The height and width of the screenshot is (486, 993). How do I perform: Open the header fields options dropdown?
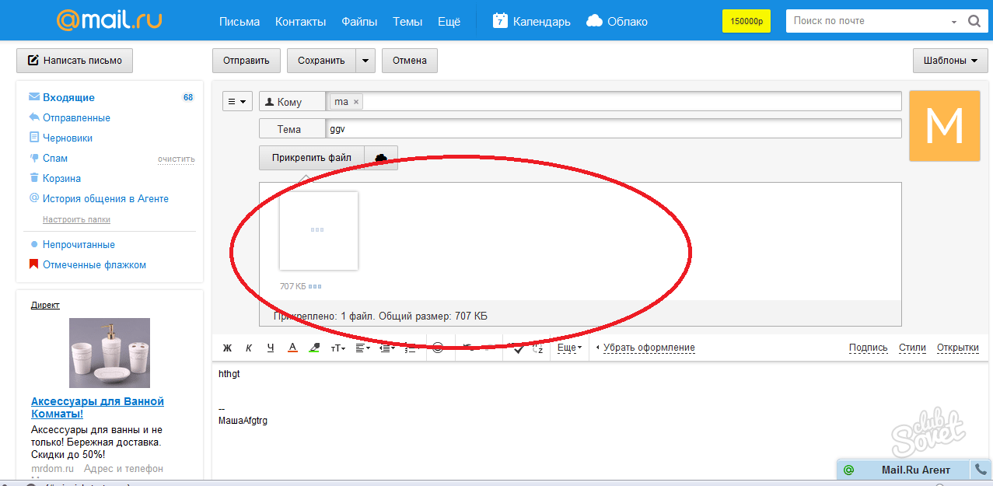point(237,102)
